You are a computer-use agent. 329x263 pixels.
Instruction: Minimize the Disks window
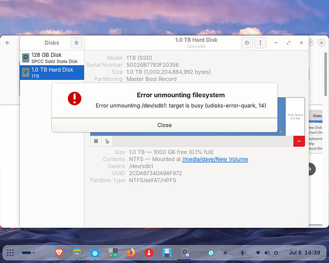pyautogui.click(x=276, y=43)
